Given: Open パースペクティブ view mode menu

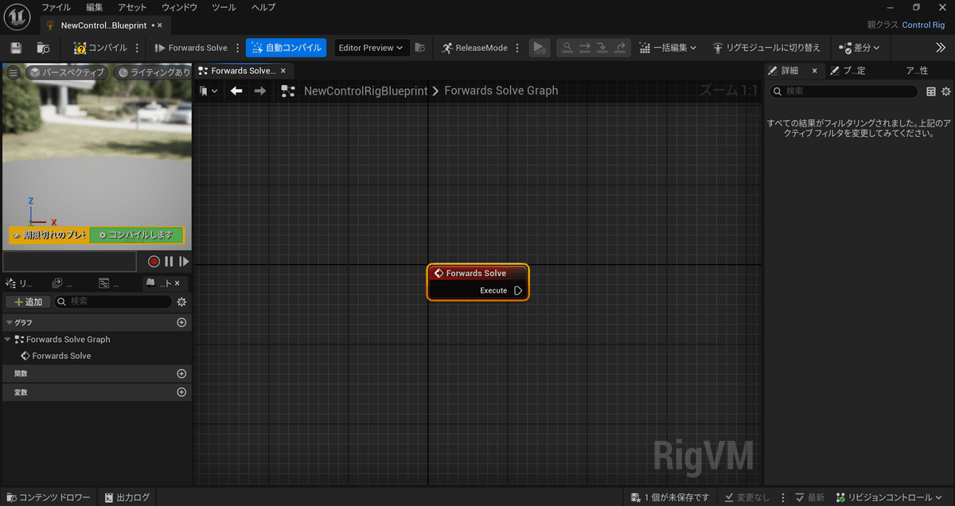Looking at the screenshot, I should (x=67, y=72).
